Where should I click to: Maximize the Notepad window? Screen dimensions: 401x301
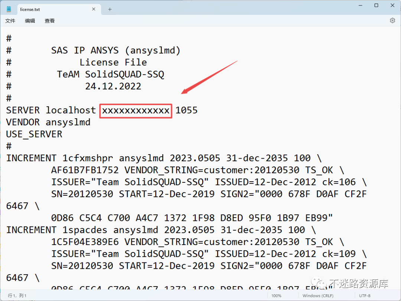coord(376,5)
